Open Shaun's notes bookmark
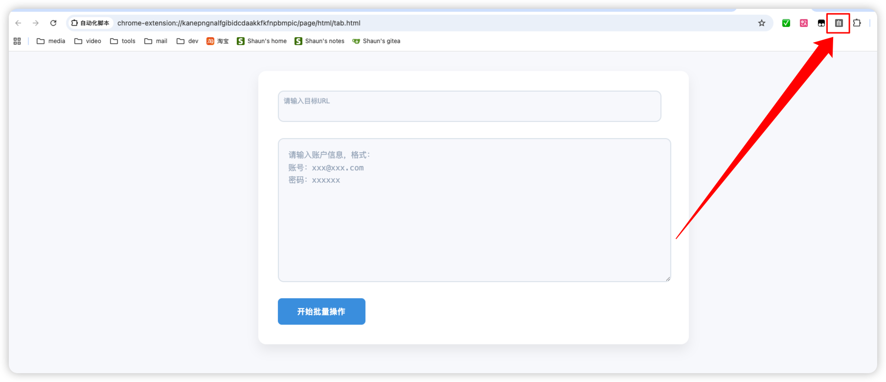 click(319, 41)
